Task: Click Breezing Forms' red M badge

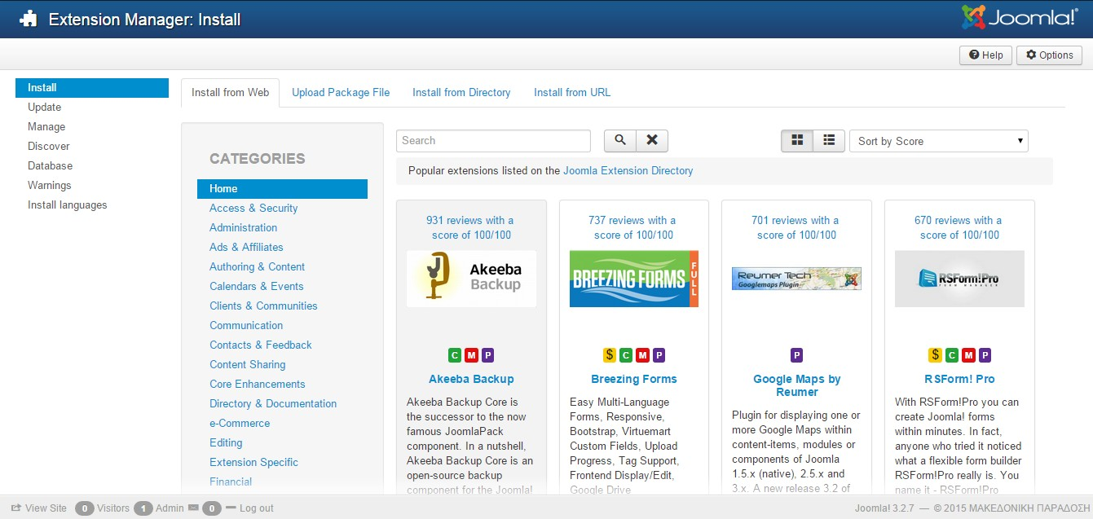Action: pyautogui.click(x=642, y=355)
